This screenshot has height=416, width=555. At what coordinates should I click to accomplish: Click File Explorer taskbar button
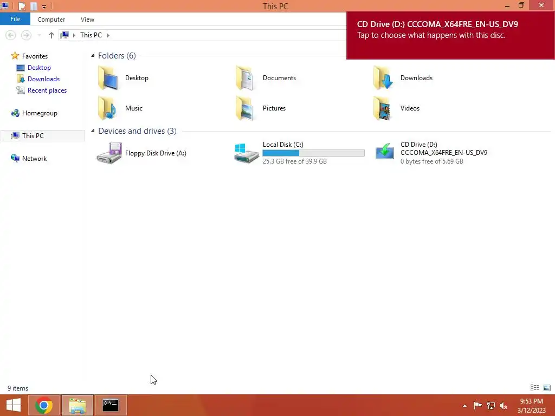pyautogui.click(x=78, y=405)
